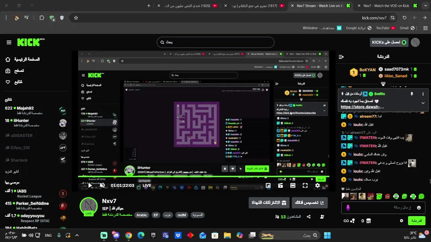Open Sharlock channel in sidebar
This screenshot has height=242, width=431.
[36, 160]
